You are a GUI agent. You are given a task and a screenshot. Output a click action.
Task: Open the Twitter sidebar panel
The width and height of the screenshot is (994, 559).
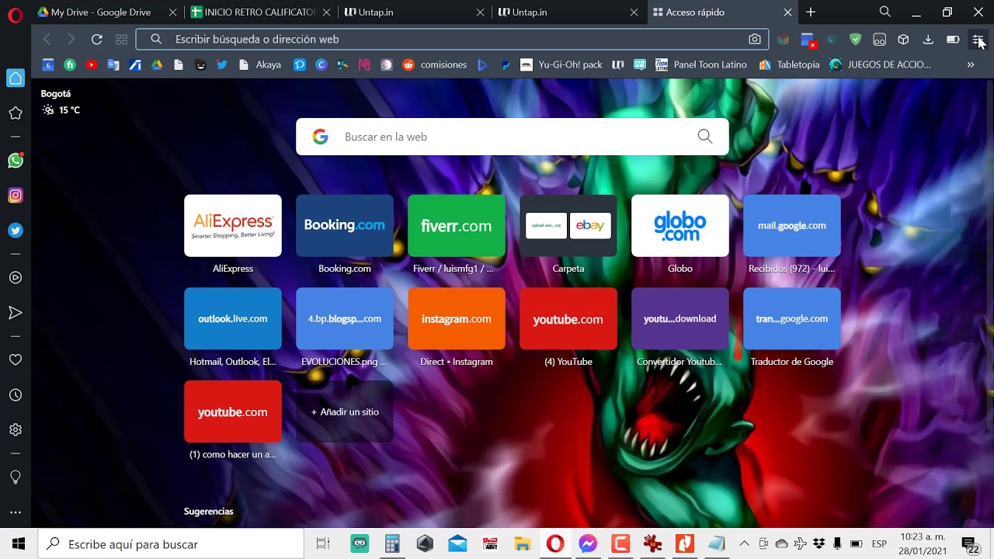[x=16, y=231]
